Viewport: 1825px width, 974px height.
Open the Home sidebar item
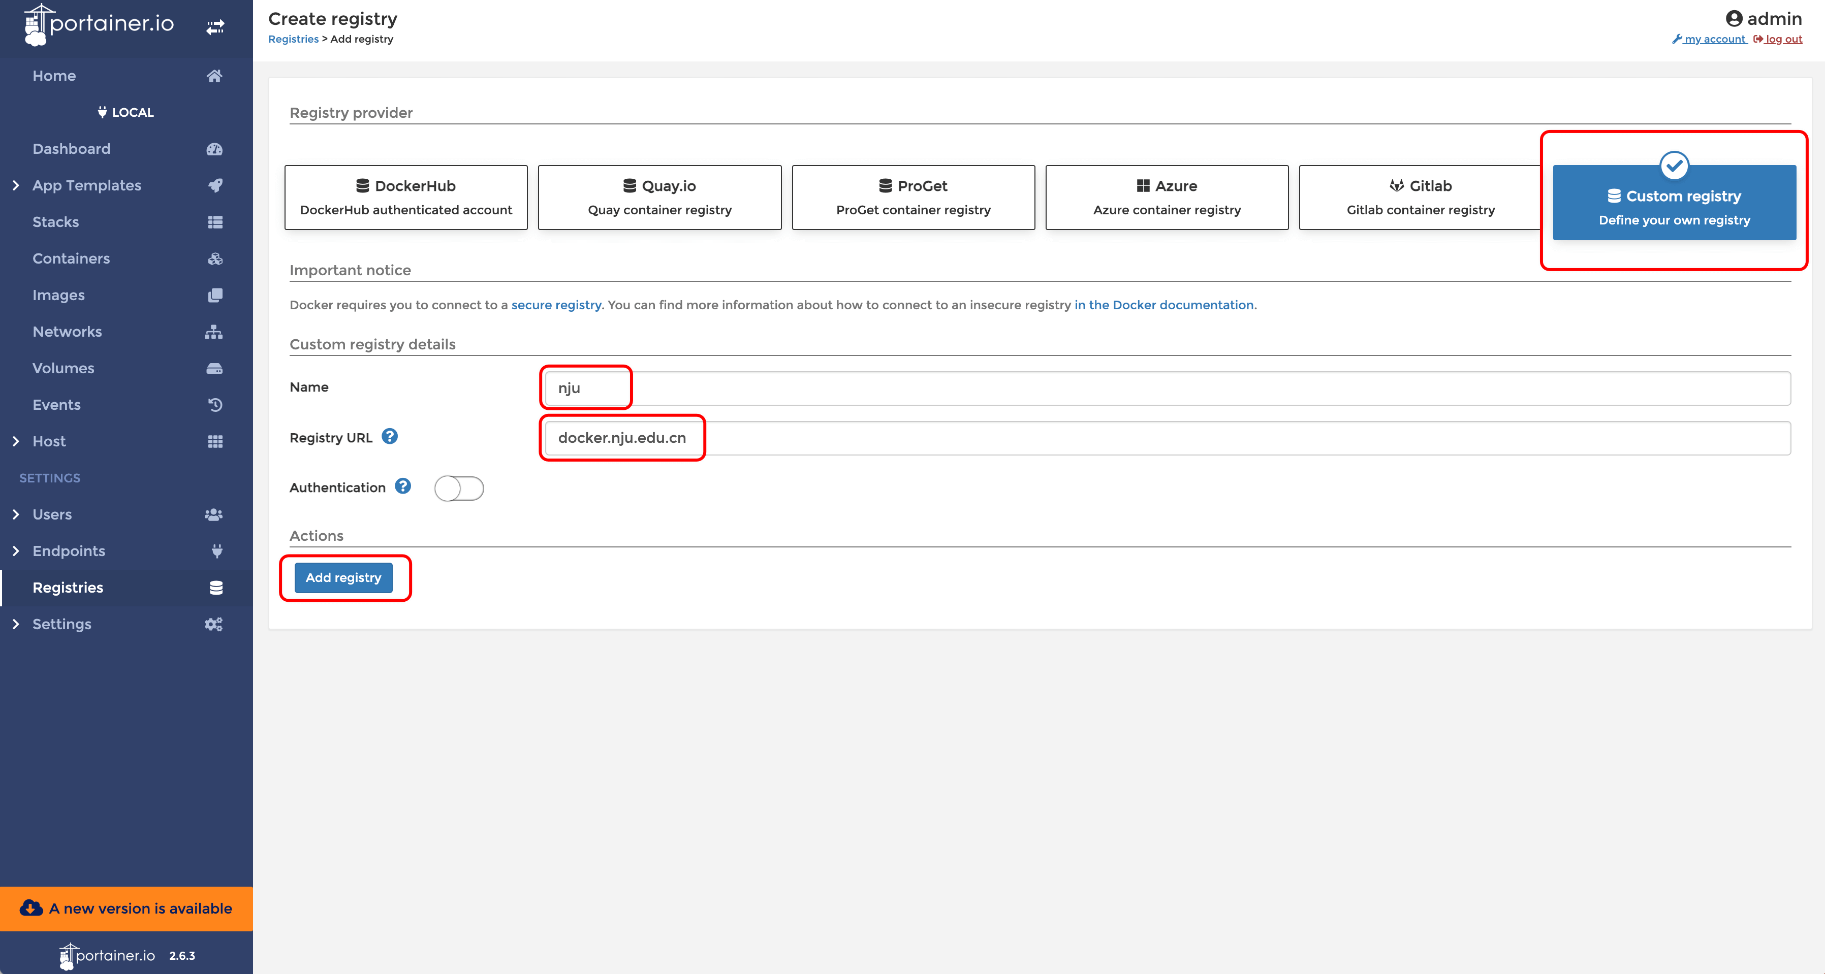coord(126,76)
